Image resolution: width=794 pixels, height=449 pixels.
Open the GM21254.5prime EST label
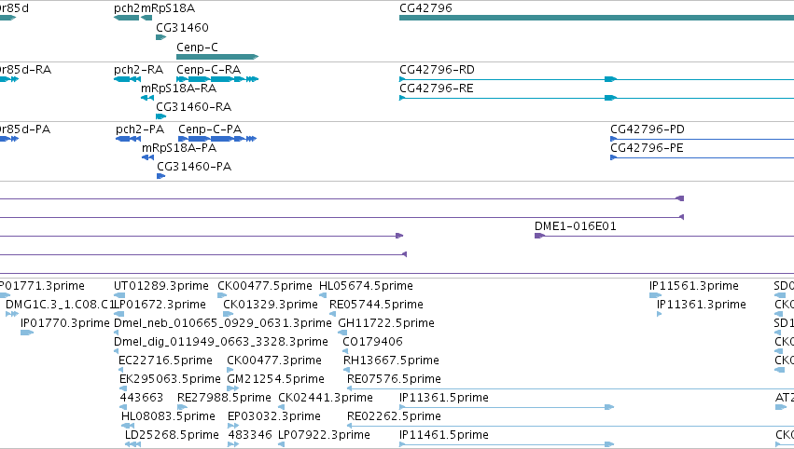(x=275, y=379)
